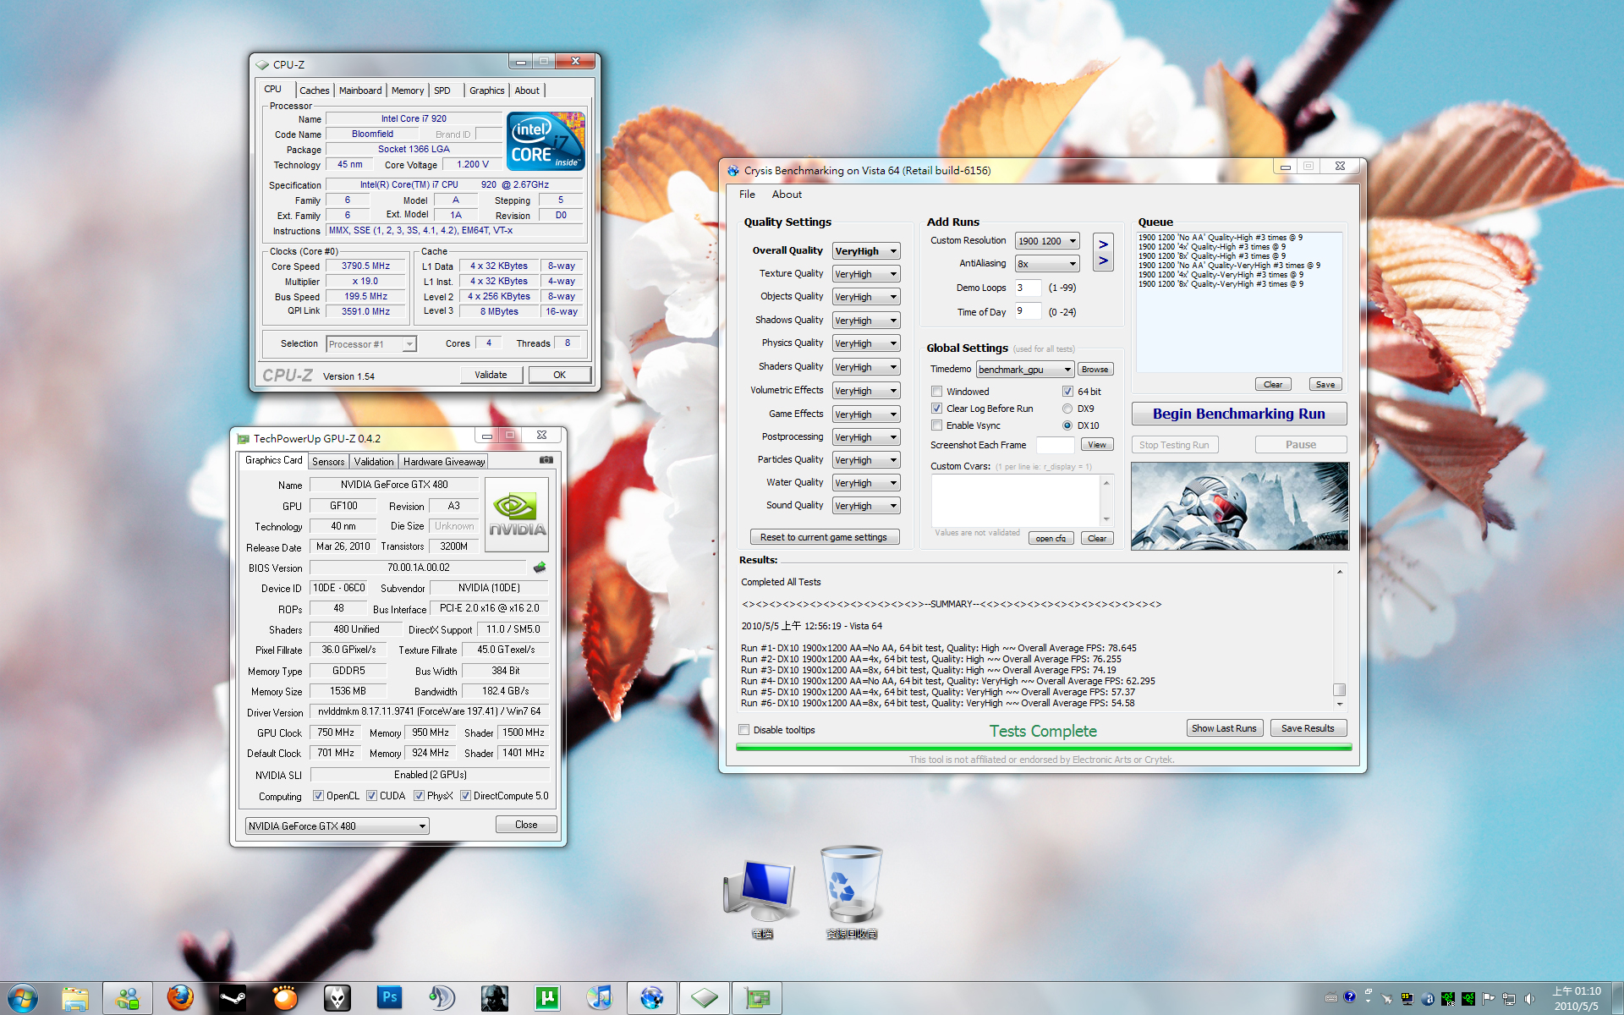This screenshot has width=1624, height=1015.
Task: Open the Custom Resolution dropdown
Action: pyautogui.click(x=1047, y=241)
